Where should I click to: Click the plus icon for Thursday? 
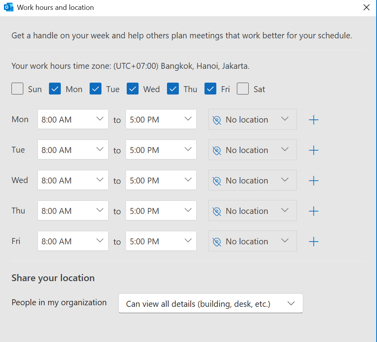(x=313, y=211)
